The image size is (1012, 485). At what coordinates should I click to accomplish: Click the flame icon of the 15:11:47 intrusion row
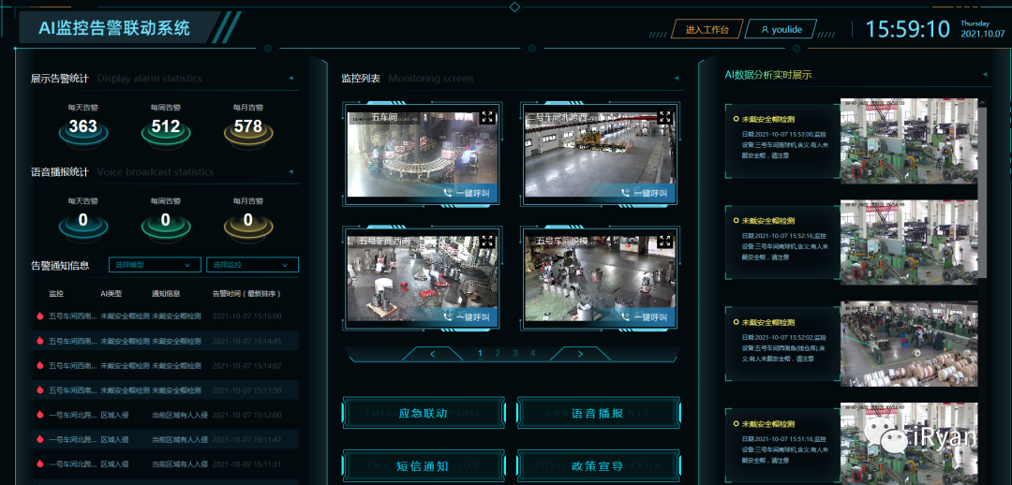39,439
